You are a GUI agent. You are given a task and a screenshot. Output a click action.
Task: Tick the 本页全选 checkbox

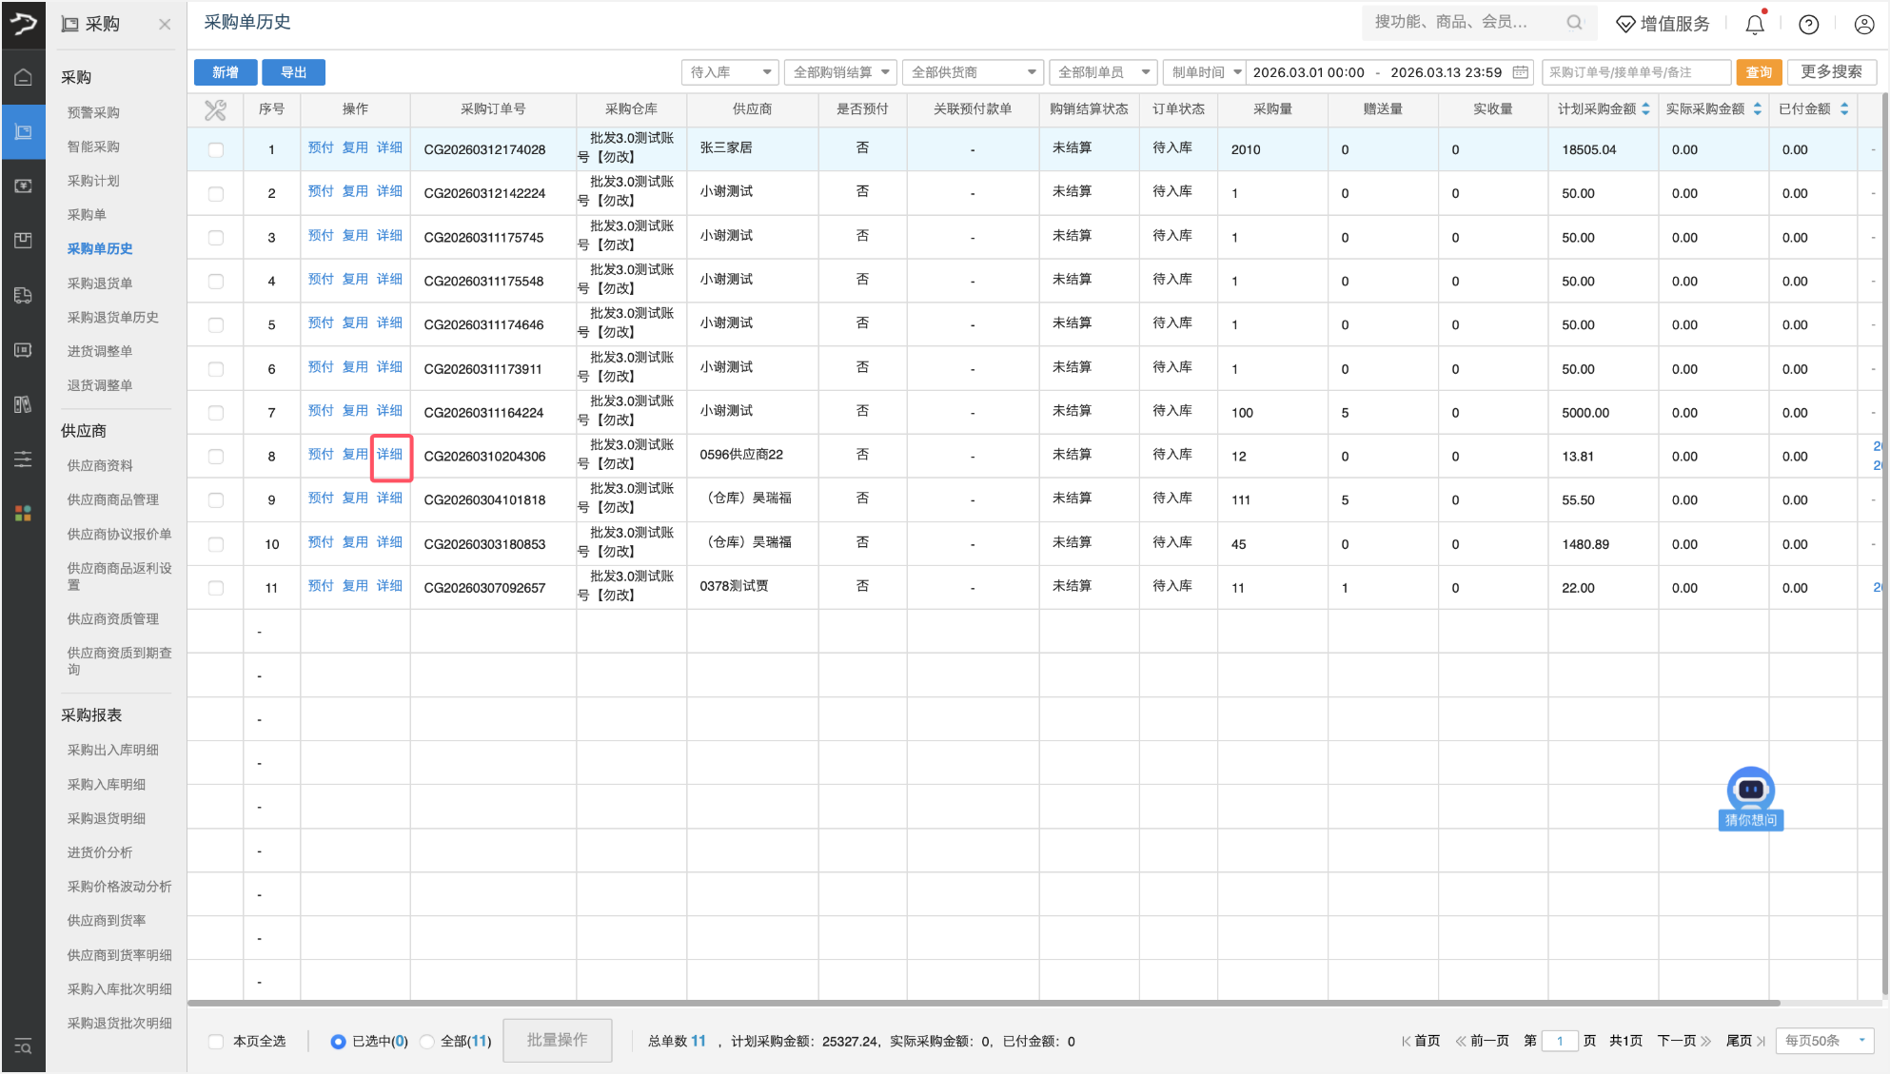(216, 1042)
